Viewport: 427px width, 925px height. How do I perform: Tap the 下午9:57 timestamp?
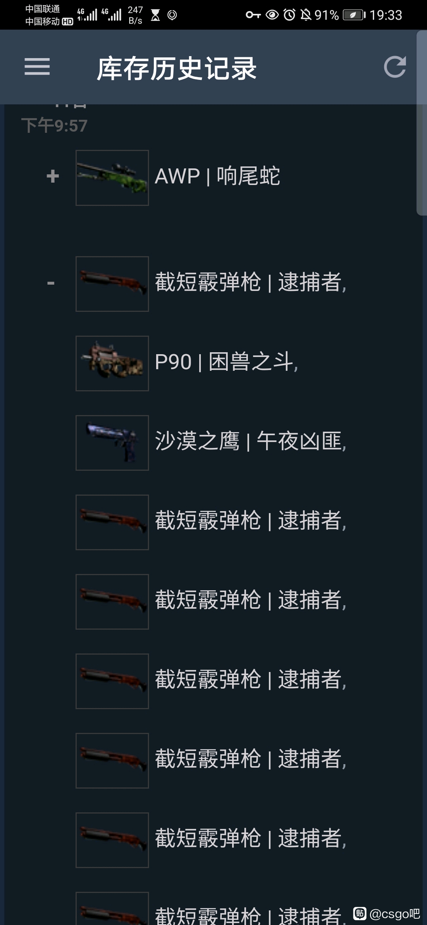(54, 126)
